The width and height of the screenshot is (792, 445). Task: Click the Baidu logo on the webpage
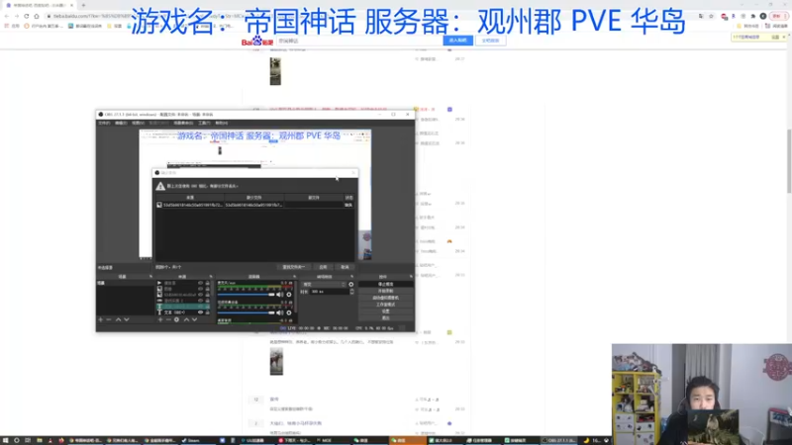257,41
